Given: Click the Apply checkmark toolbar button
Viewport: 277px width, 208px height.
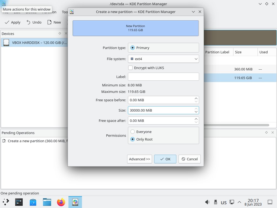Looking at the screenshot, I should pyautogui.click(x=12, y=22).
